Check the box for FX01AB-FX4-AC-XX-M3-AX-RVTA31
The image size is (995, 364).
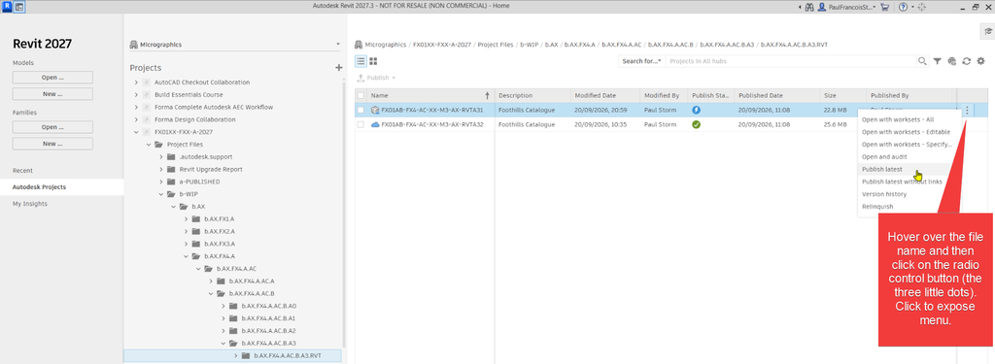360,111
